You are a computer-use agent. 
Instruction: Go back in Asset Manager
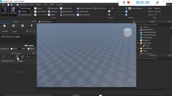(9, 57)
